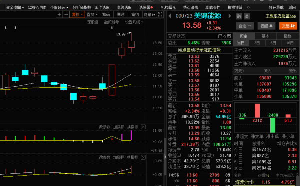This screenshot has width=300, height=186.
Task: Close the second indicator sub-panel
Action: pos(143,157)
